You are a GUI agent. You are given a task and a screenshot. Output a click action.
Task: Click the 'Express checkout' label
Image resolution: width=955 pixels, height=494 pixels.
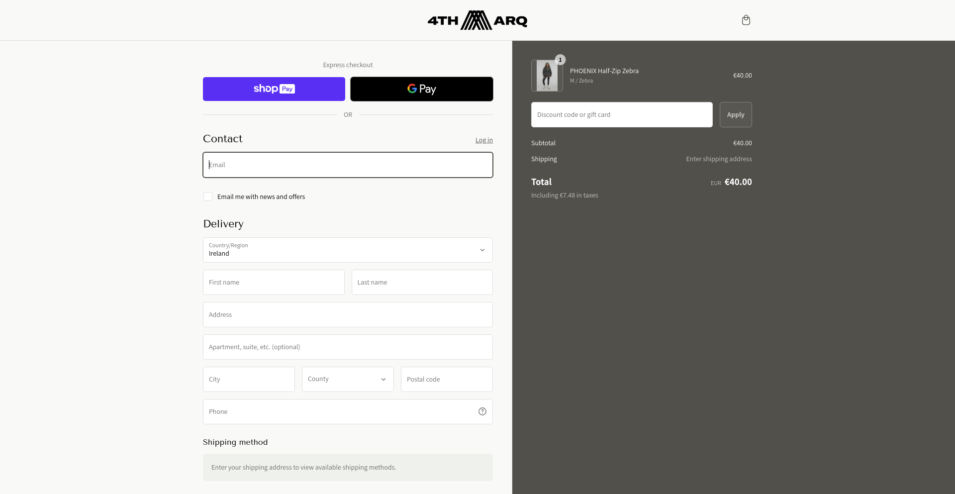coord(348,65)
